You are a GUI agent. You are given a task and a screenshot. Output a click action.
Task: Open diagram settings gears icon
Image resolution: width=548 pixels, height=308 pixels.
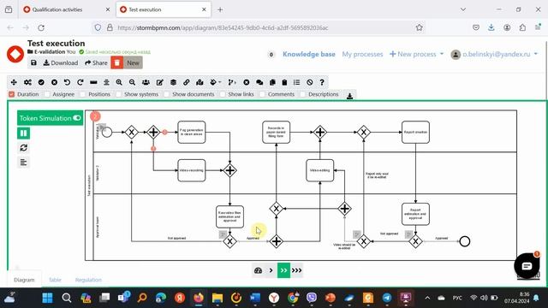click(x=27, y=82)
